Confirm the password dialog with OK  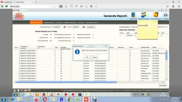(x=87, y=57)
